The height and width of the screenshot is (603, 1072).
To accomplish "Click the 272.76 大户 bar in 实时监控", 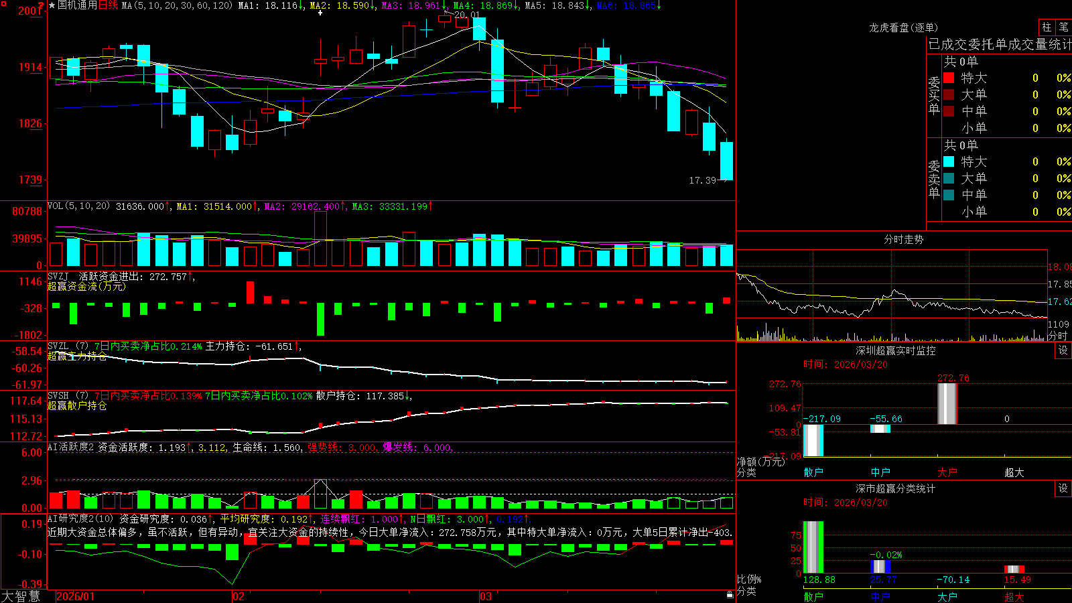I will 947,404.
